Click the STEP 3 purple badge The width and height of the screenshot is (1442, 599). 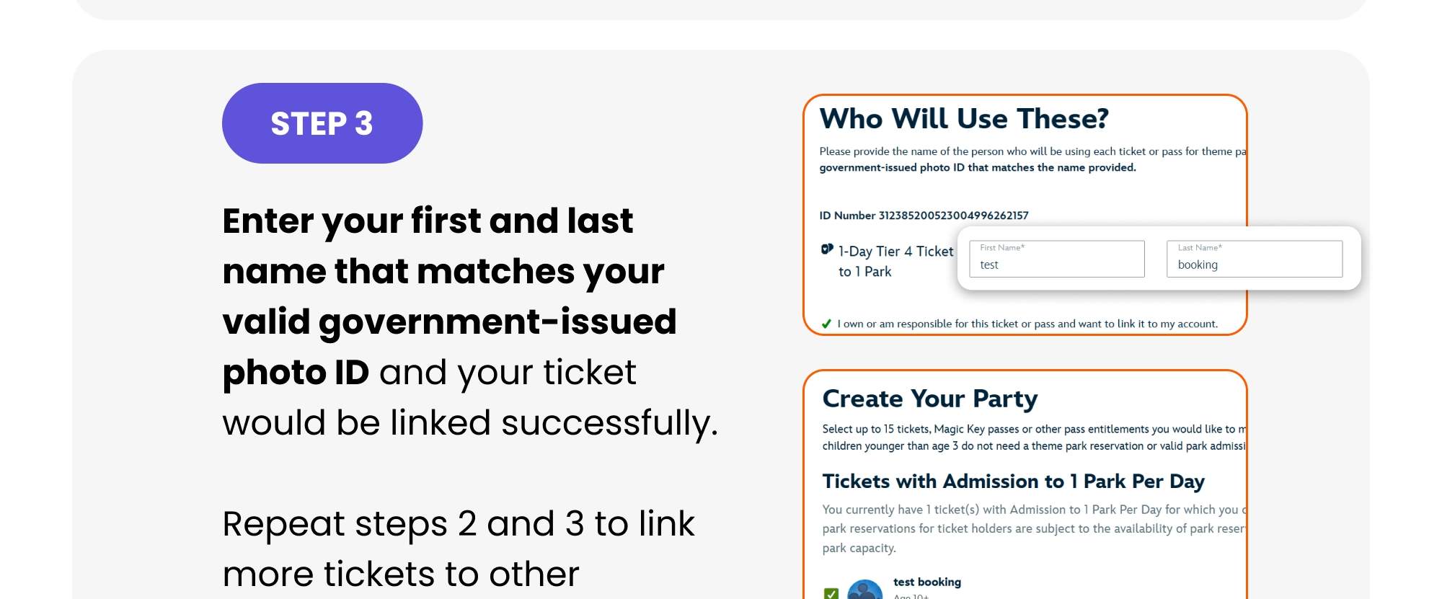322,123
